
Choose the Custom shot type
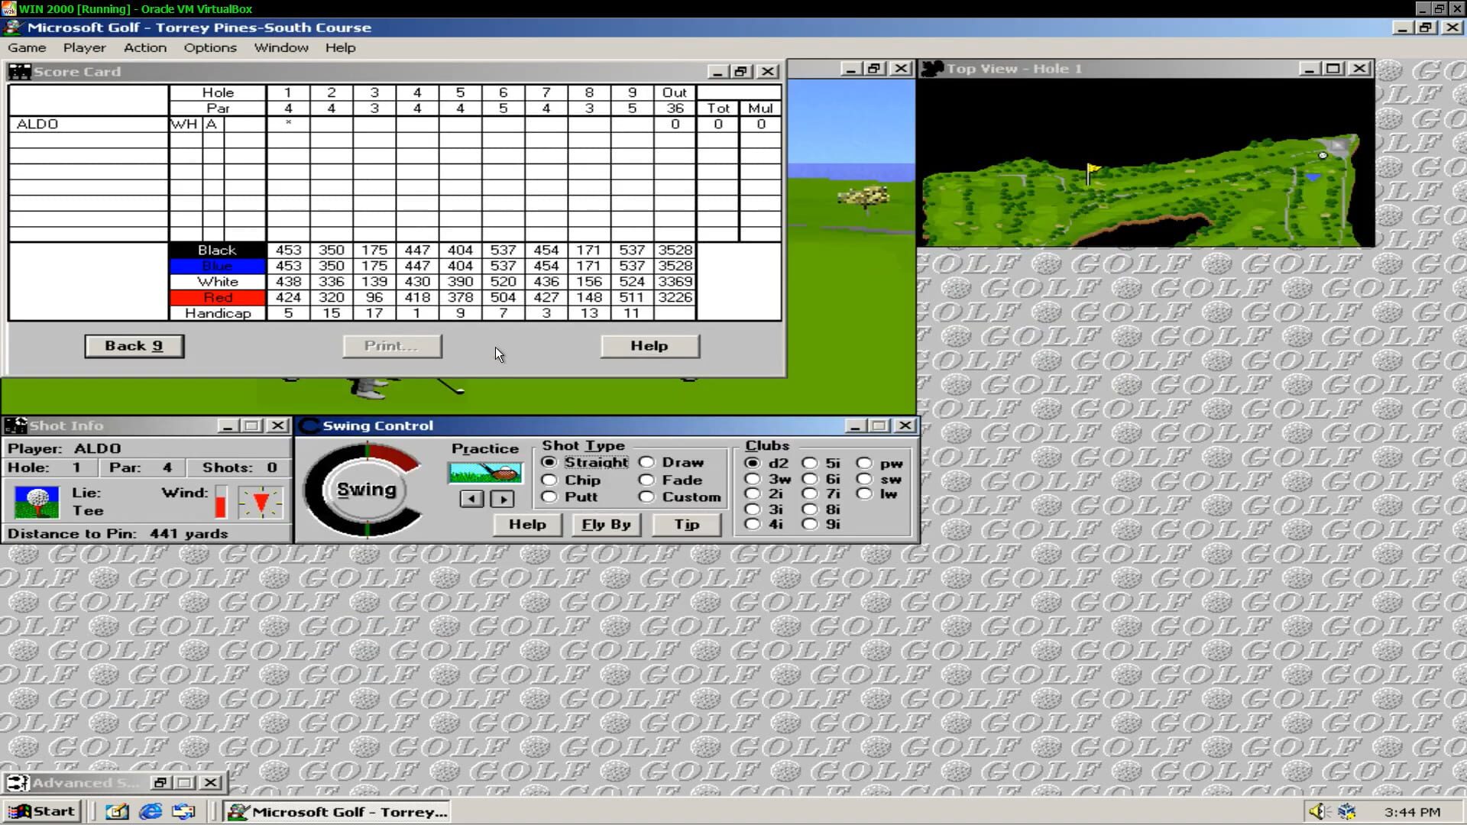647,497
